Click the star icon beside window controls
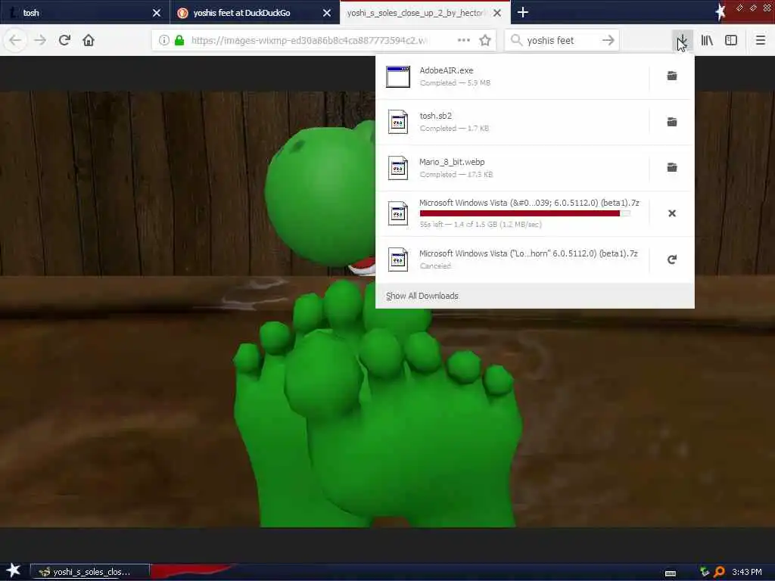 721,12
